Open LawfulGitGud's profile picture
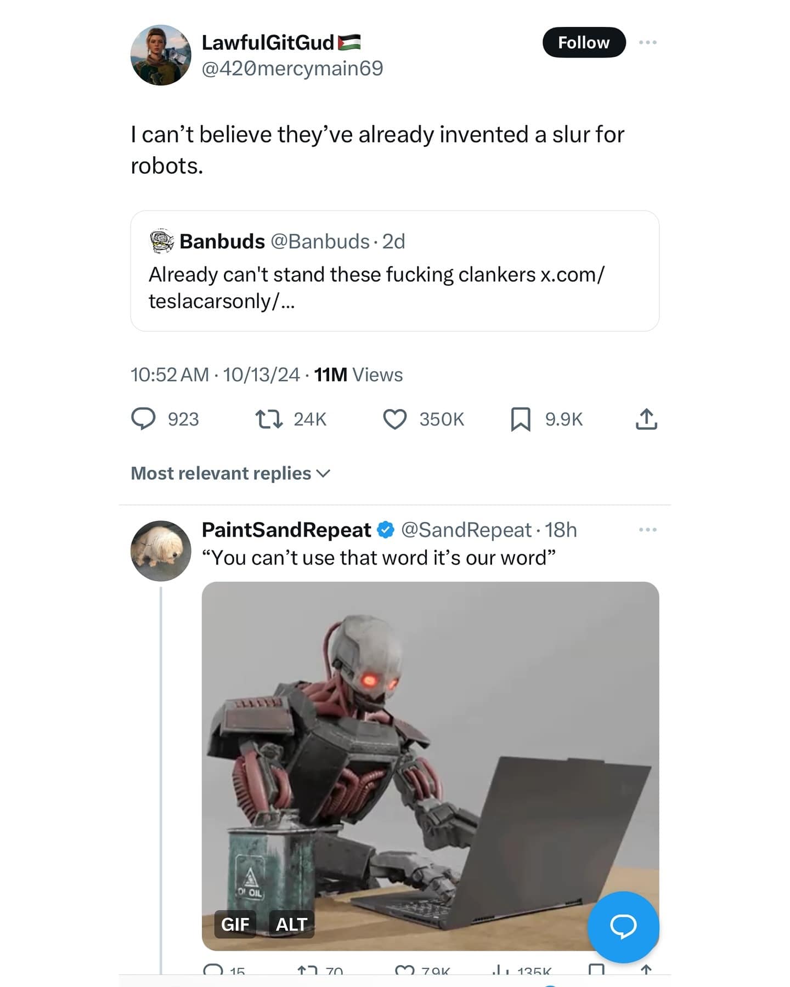The height and width of the screenshot is (987, 790). point(161,55)
